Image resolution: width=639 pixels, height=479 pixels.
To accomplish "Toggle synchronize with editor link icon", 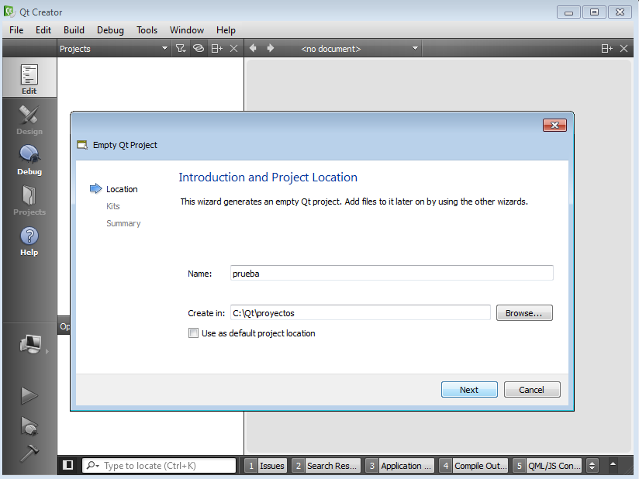I will tap(199, 49).
